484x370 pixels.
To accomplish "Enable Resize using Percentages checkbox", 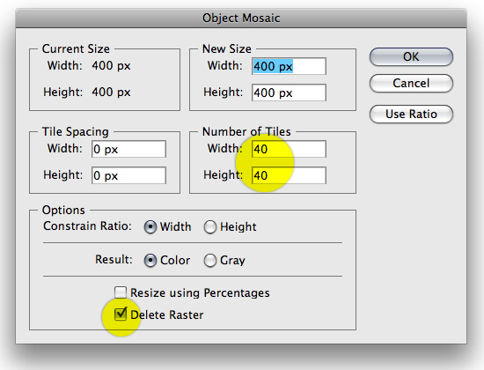I will pos(121,292).
